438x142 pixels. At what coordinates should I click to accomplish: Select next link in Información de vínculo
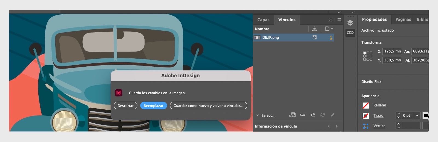coord(337,126)
